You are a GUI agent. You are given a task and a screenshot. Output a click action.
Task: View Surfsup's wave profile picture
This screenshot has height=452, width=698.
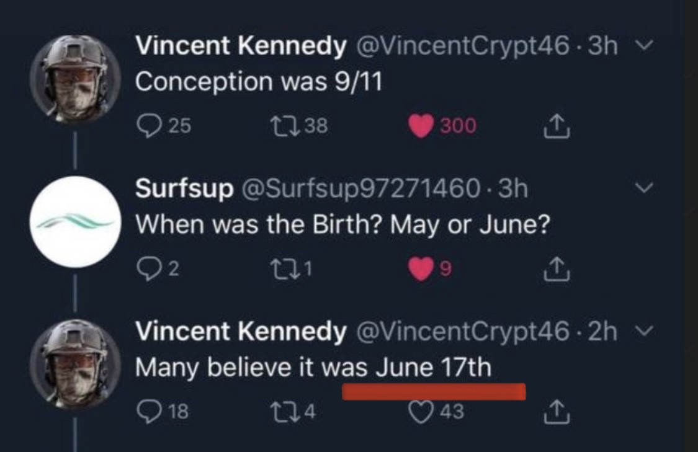(x=75, y=222)
